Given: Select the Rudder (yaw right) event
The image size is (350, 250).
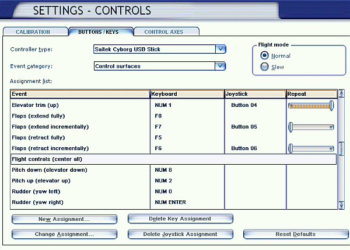Looking at the screenshot, I should (x=37, y=202).
